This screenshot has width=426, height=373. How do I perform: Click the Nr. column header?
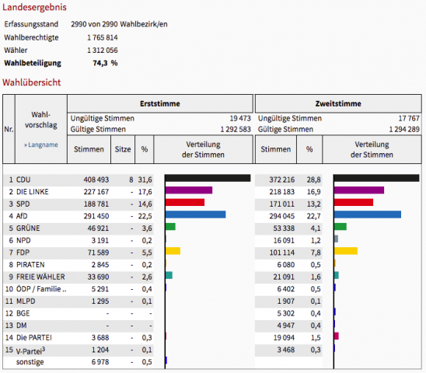pyautogui.click(x=9, y=129)
